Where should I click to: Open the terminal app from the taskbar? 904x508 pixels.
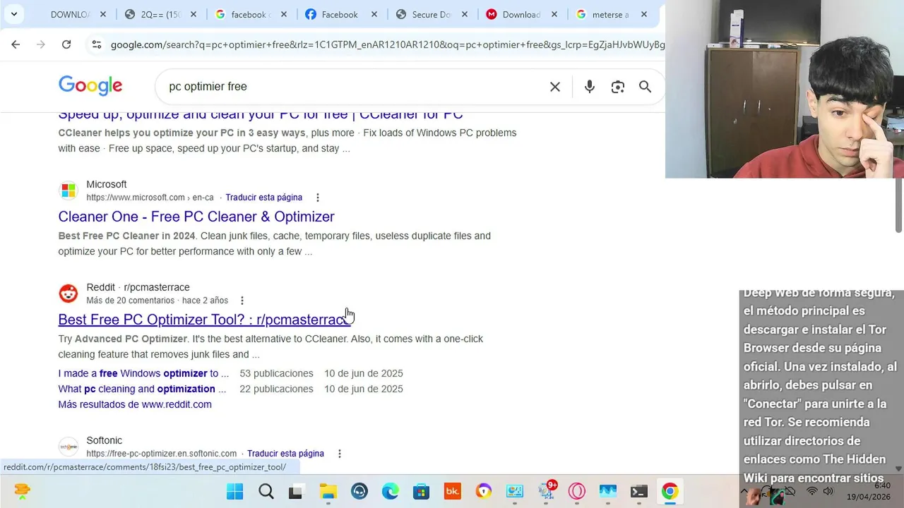point(639,491)
